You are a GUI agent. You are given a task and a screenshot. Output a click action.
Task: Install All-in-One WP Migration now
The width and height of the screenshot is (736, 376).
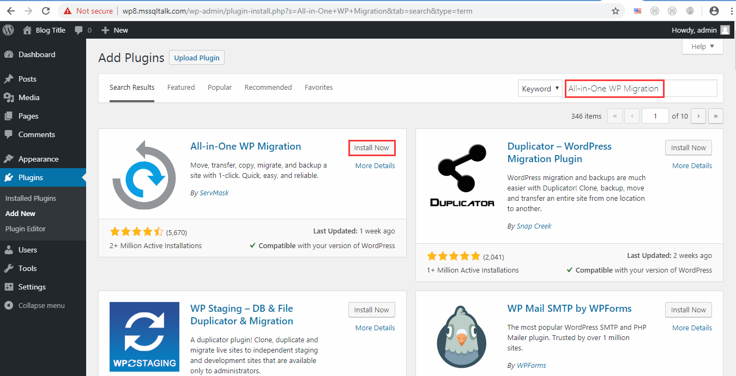(372, 147)
